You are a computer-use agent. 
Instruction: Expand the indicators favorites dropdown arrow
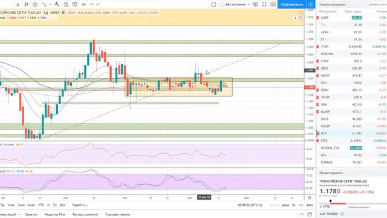click(x=50, y=4)
